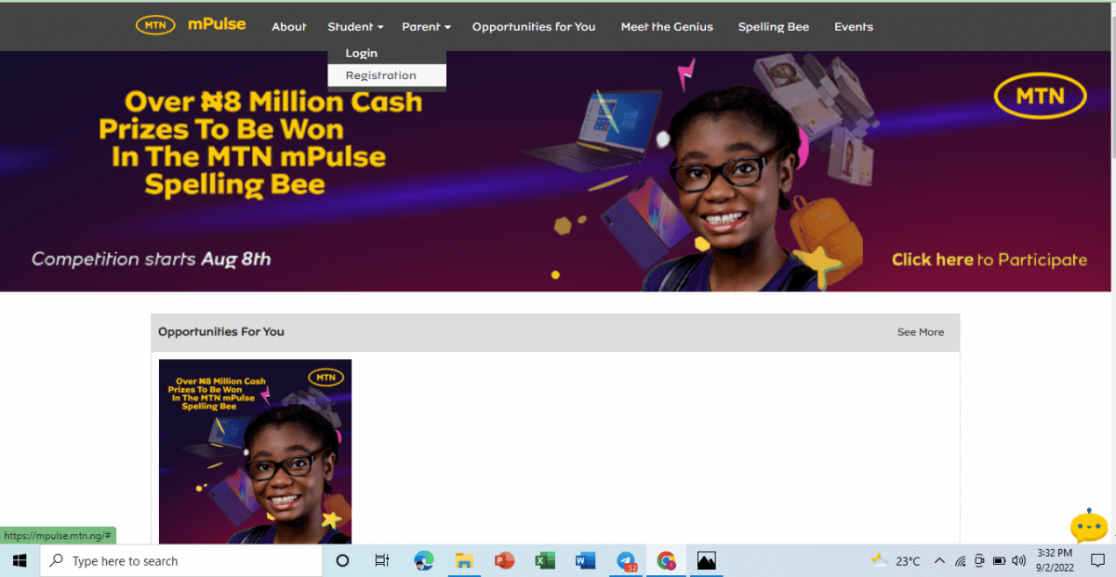Click the Spelling Bee banner thumbnail
Viewport: 1116px width, 577px height.
pos(255,450)
